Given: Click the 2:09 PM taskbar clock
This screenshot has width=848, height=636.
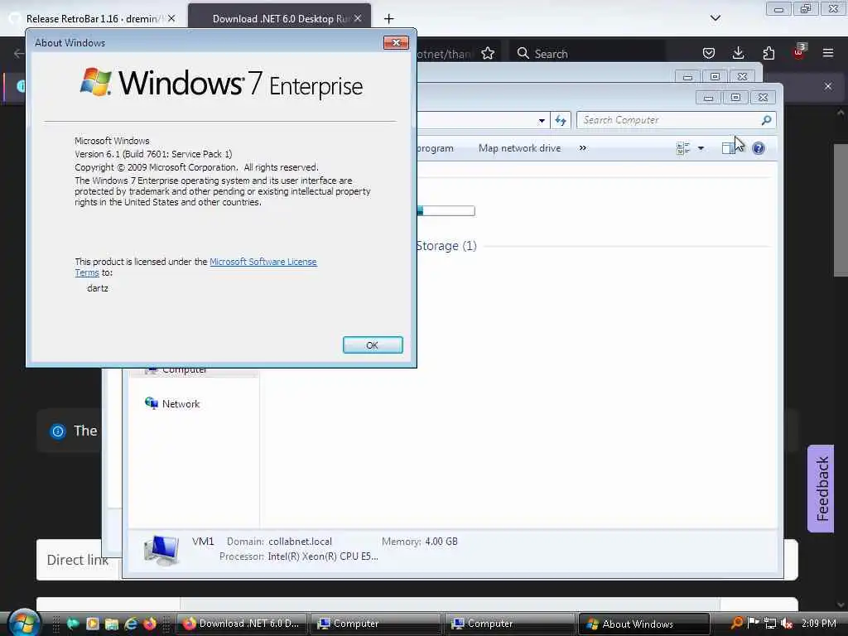Looking at the screenshot, I should pos(819,623).
